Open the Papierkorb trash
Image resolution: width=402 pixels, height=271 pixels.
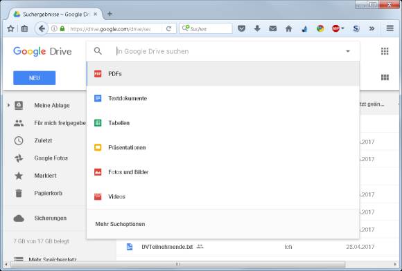coord(49,193)
